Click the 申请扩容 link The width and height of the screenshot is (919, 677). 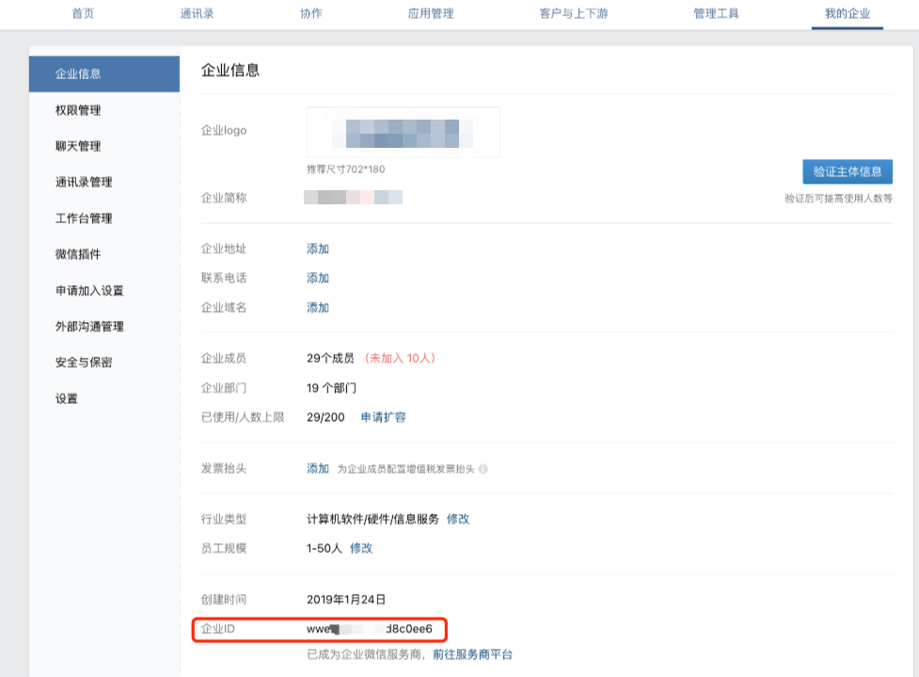click(384, 417)
